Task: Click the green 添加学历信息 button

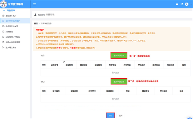Action: click(119, 55)
